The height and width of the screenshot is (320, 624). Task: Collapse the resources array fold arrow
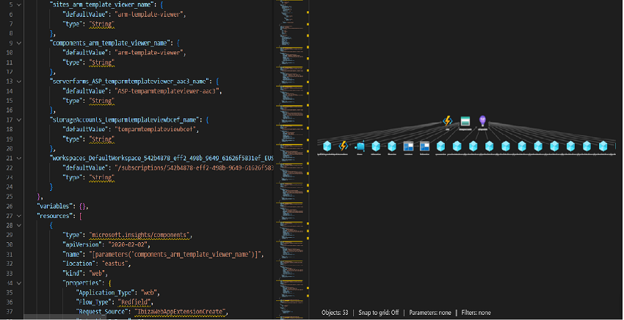pos(18,216)
